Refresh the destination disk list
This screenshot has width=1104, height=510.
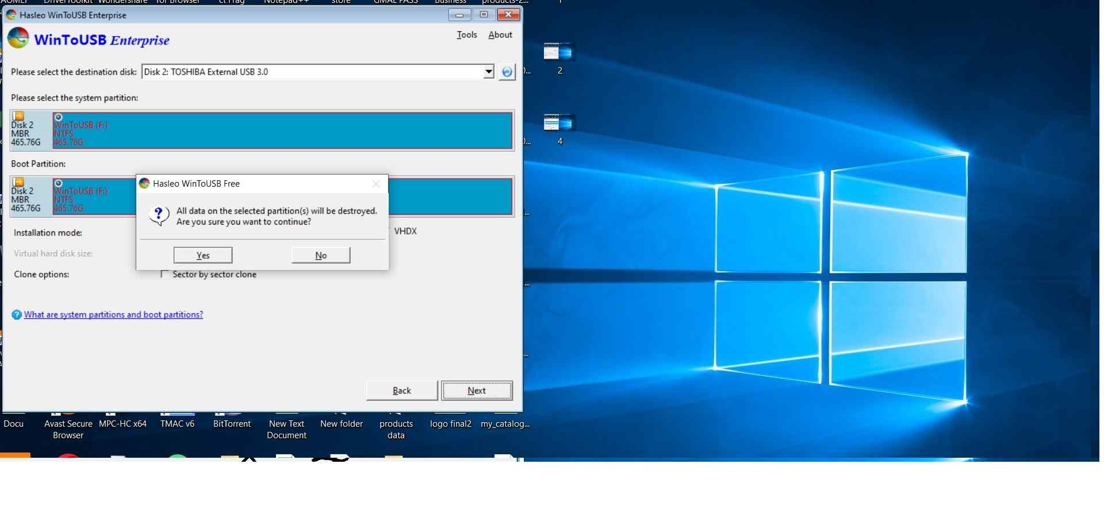click(x=507, y=72)
